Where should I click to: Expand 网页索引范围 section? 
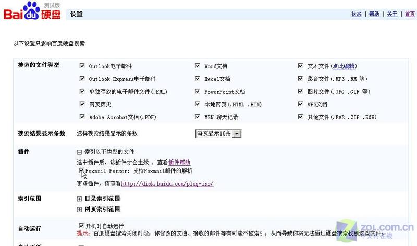pos(79,210)
